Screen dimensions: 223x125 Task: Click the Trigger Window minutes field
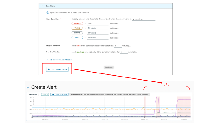pos(118,46)
